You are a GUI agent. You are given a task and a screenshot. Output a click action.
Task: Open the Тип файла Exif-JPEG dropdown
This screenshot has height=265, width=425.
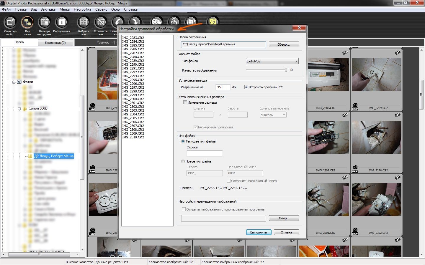coord(272,61)
